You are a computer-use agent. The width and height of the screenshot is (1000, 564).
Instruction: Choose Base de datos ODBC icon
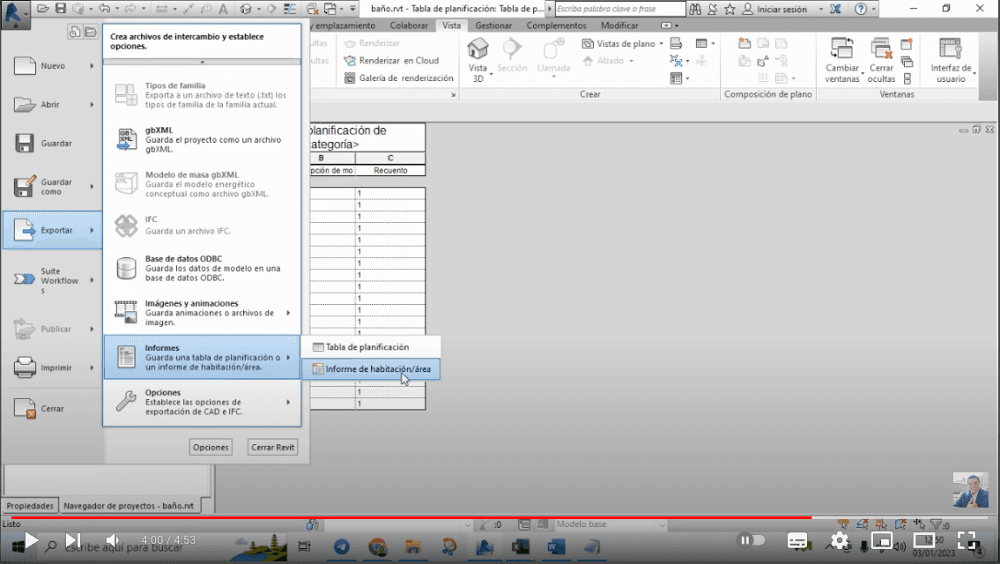pos(126,268)
